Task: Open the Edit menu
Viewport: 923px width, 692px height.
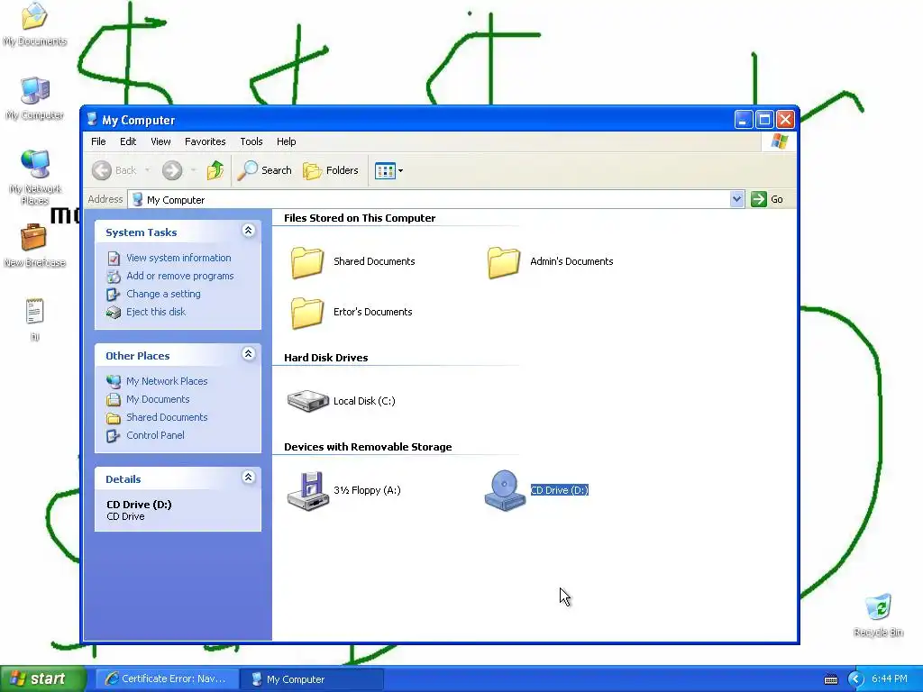Action: click(128, 141)
